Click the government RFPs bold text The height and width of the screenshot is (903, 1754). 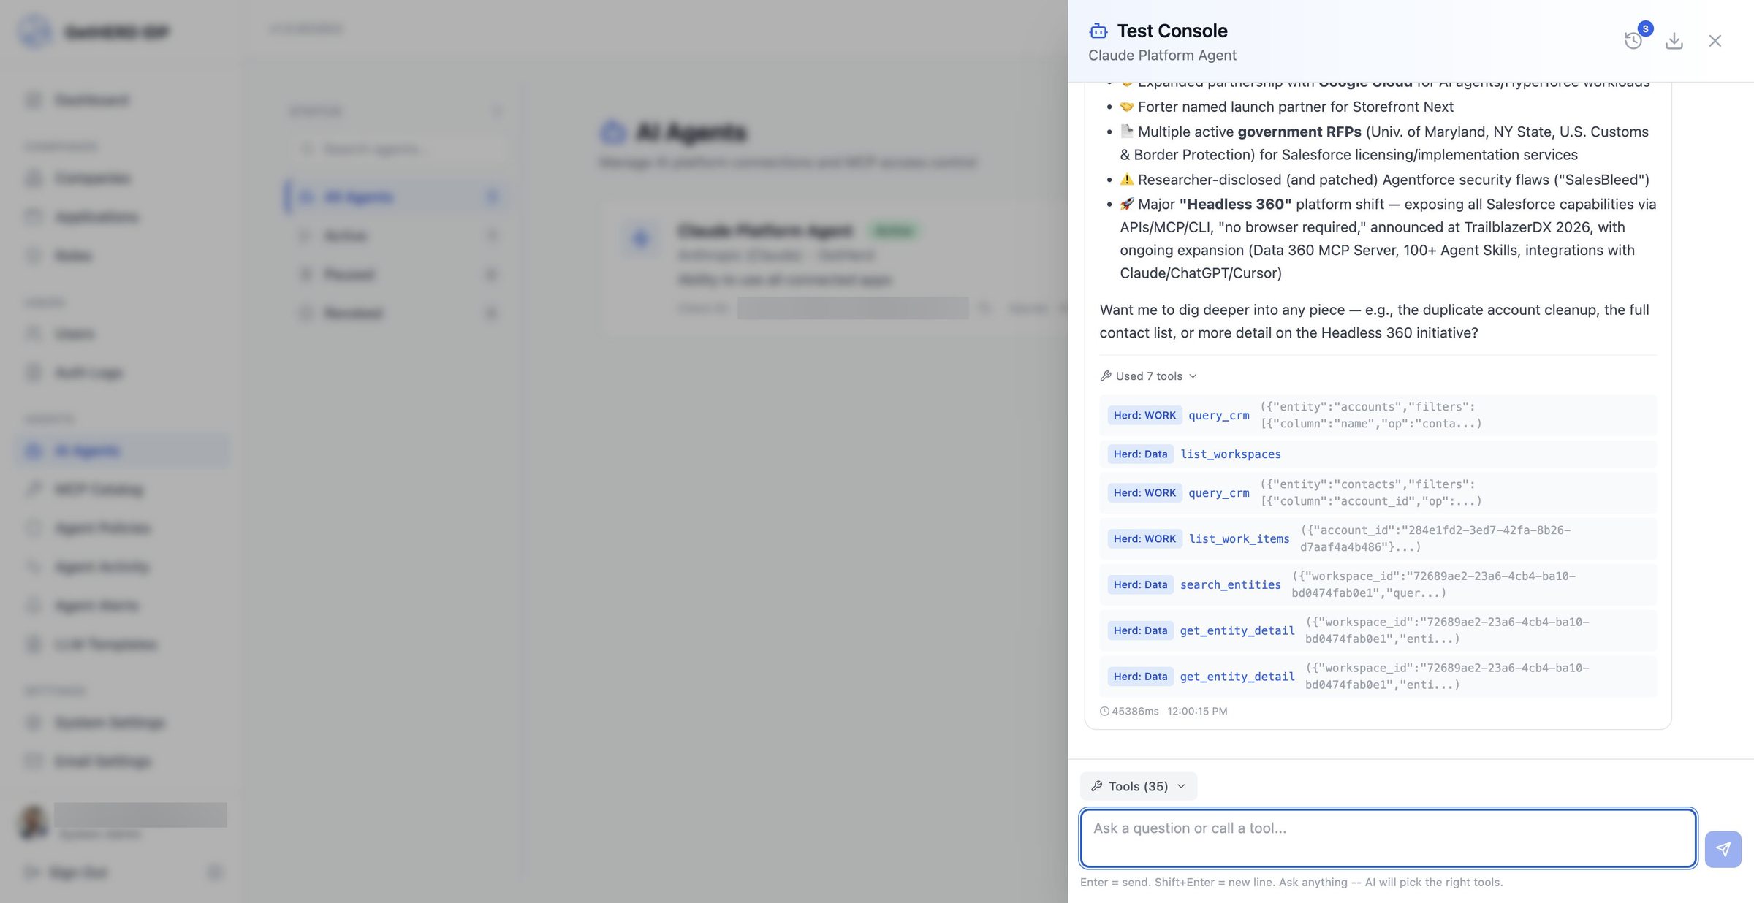(1299, 132)
